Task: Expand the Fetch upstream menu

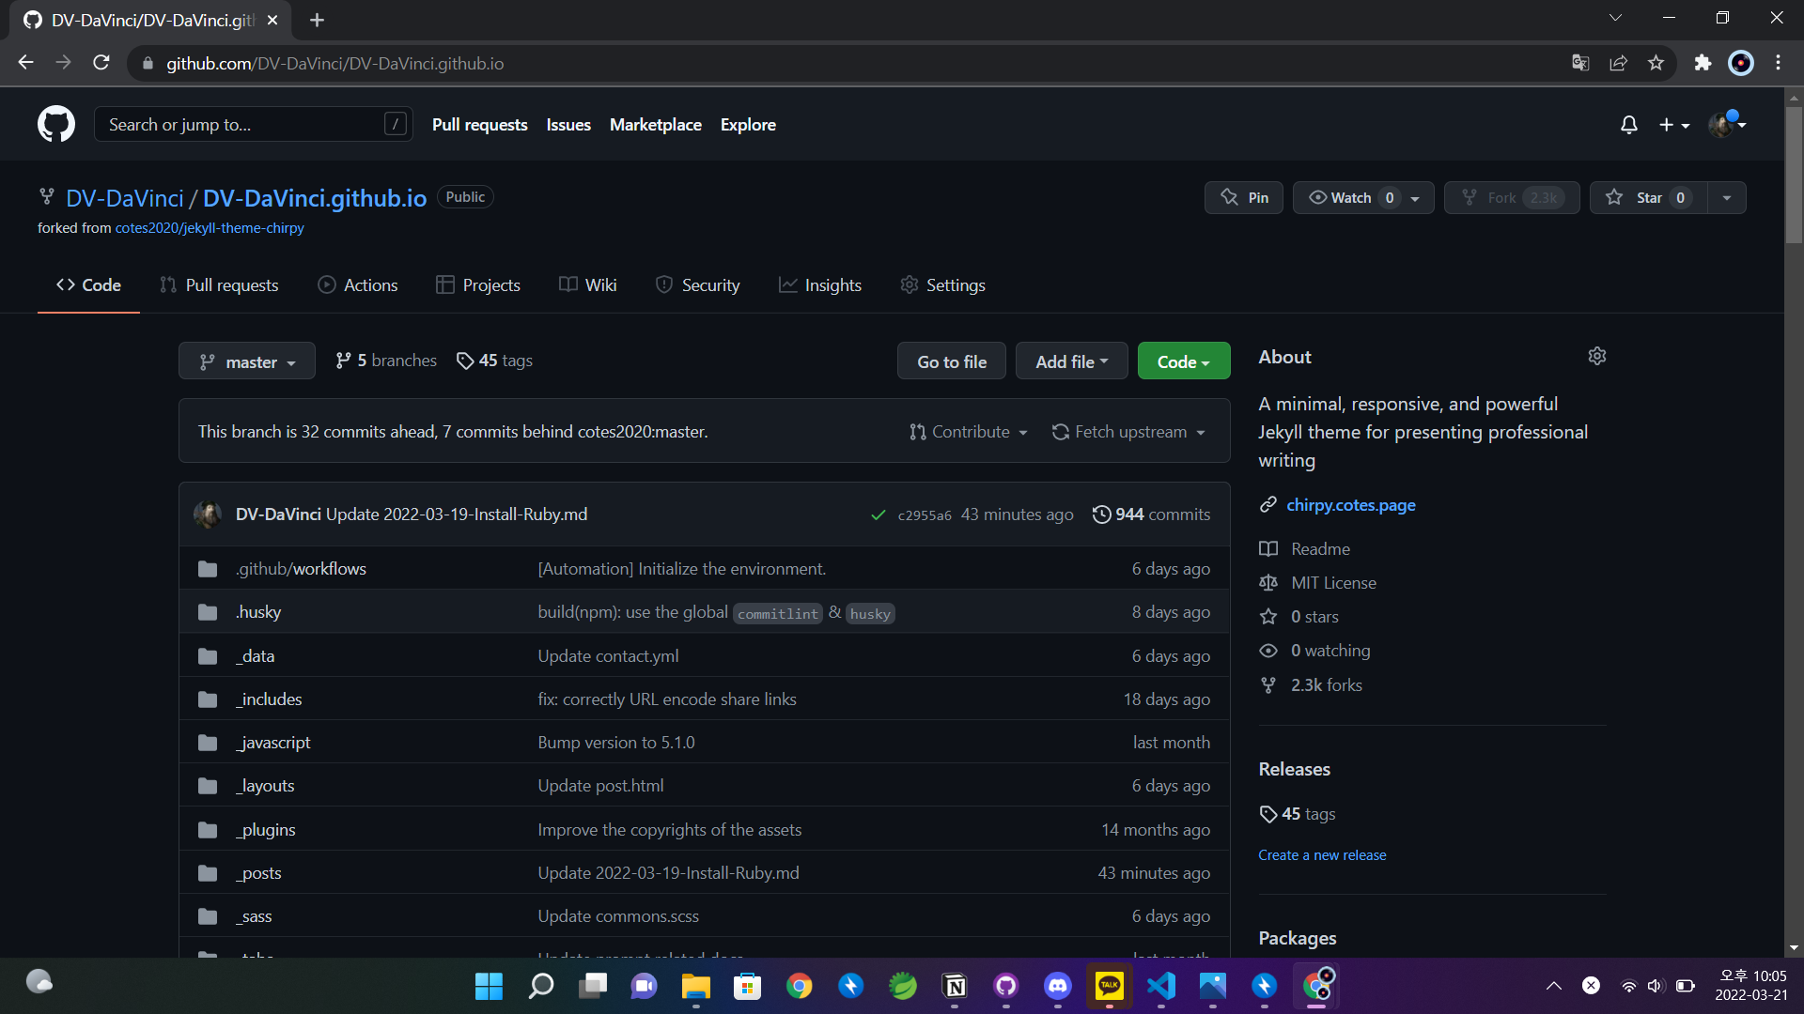Action: [1128, 432]
